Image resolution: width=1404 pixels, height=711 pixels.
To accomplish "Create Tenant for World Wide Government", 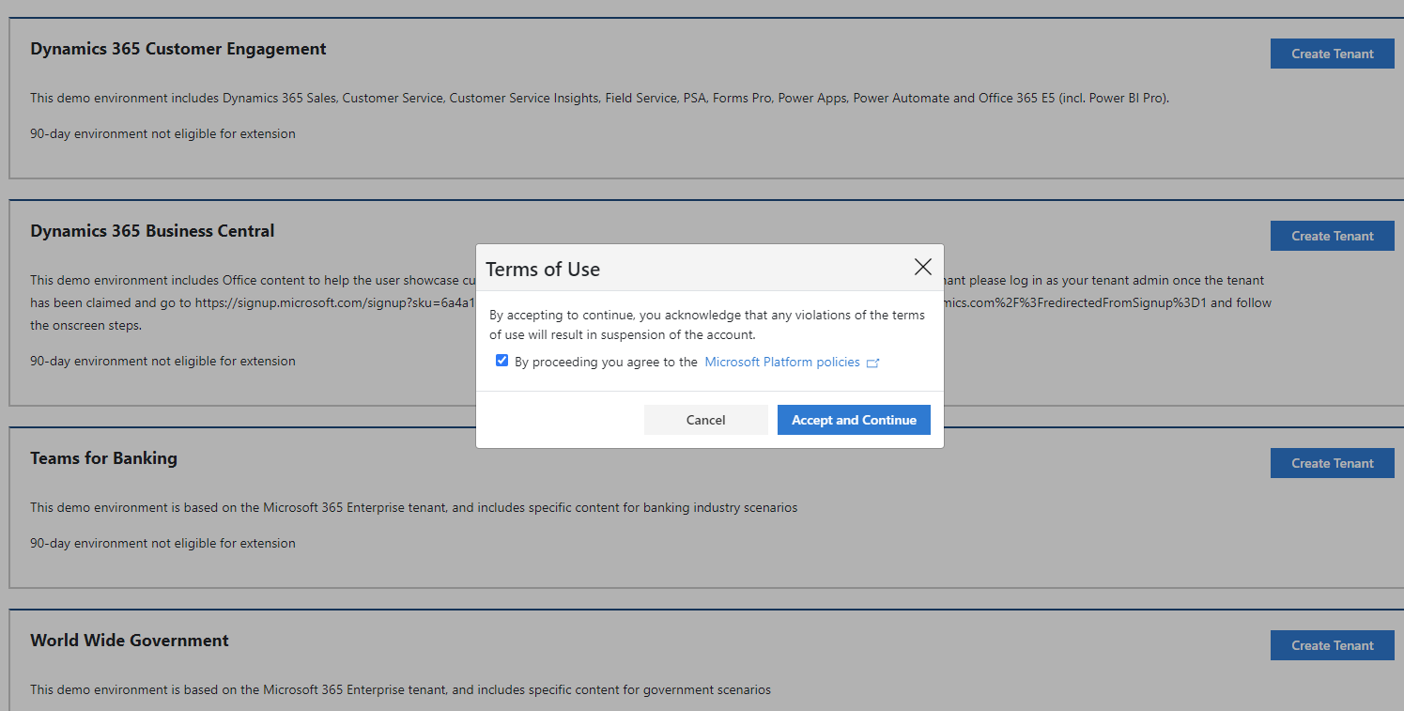I will pos(1332,645).
